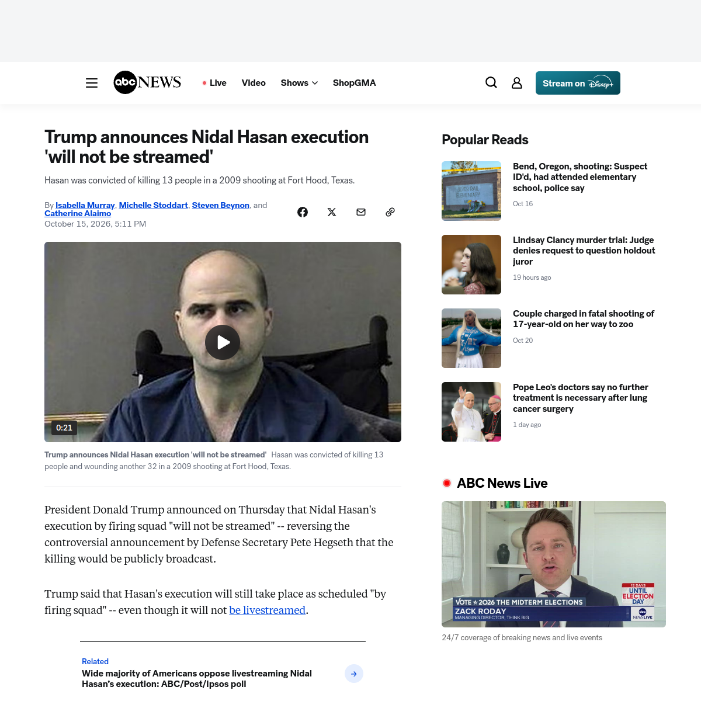Share article on X
701x701 pixels.
tap(332, 212)
